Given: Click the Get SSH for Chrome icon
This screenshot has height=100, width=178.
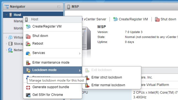Looking at the screenshot, I should click(28, 95).
